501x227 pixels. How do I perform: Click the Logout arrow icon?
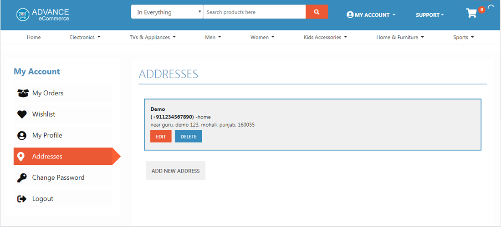click(22, 199)
